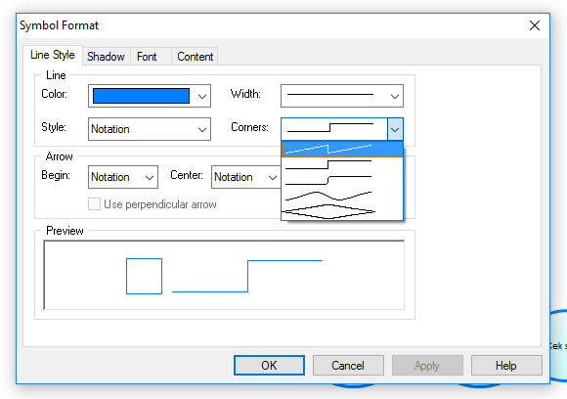567x399 pixels.
Task: Switch to the Shadow tab
Action: coord(106,57)
